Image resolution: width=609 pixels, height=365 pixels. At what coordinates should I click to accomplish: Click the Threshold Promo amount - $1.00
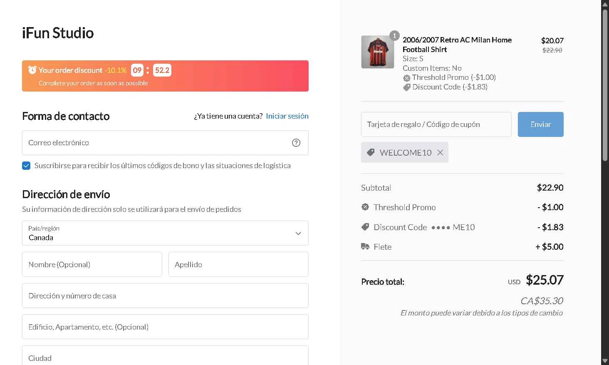(x=550, y=207)
